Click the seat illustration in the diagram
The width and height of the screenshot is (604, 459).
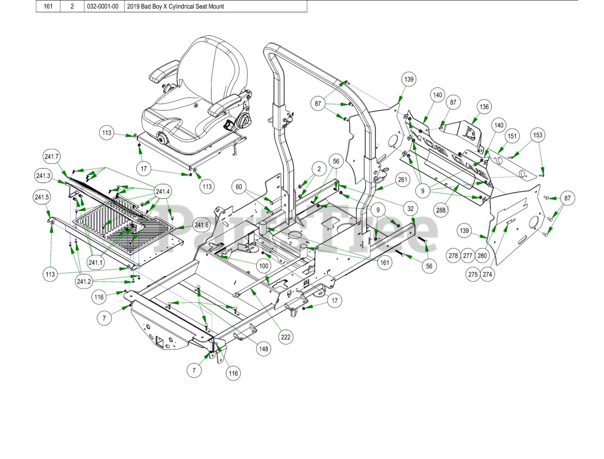198,102
